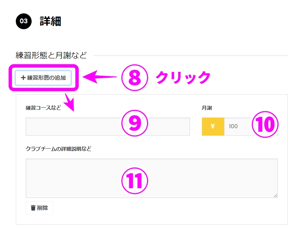Delete this practice entry with 削除
The width and height of the screenshot is (294, 226).
point(39,208)
